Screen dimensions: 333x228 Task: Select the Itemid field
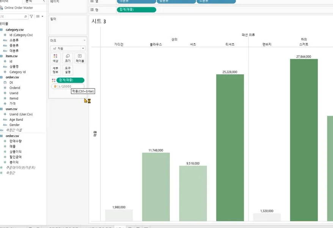[x=14, y=98]
